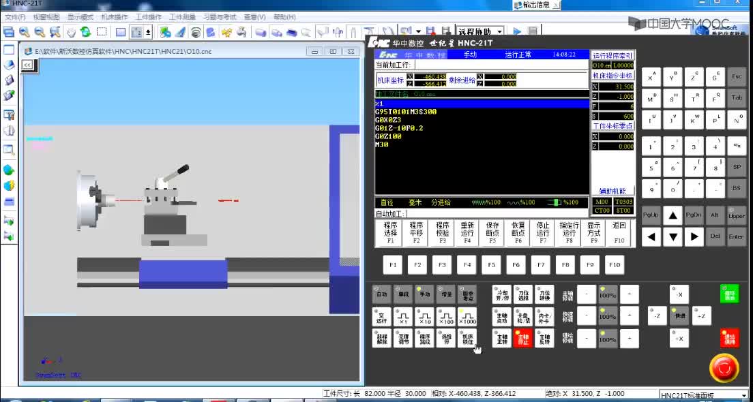The height and width of the screenshot is (402, 753).
Task: Select the pan hand tool
Action: [71, 32]
